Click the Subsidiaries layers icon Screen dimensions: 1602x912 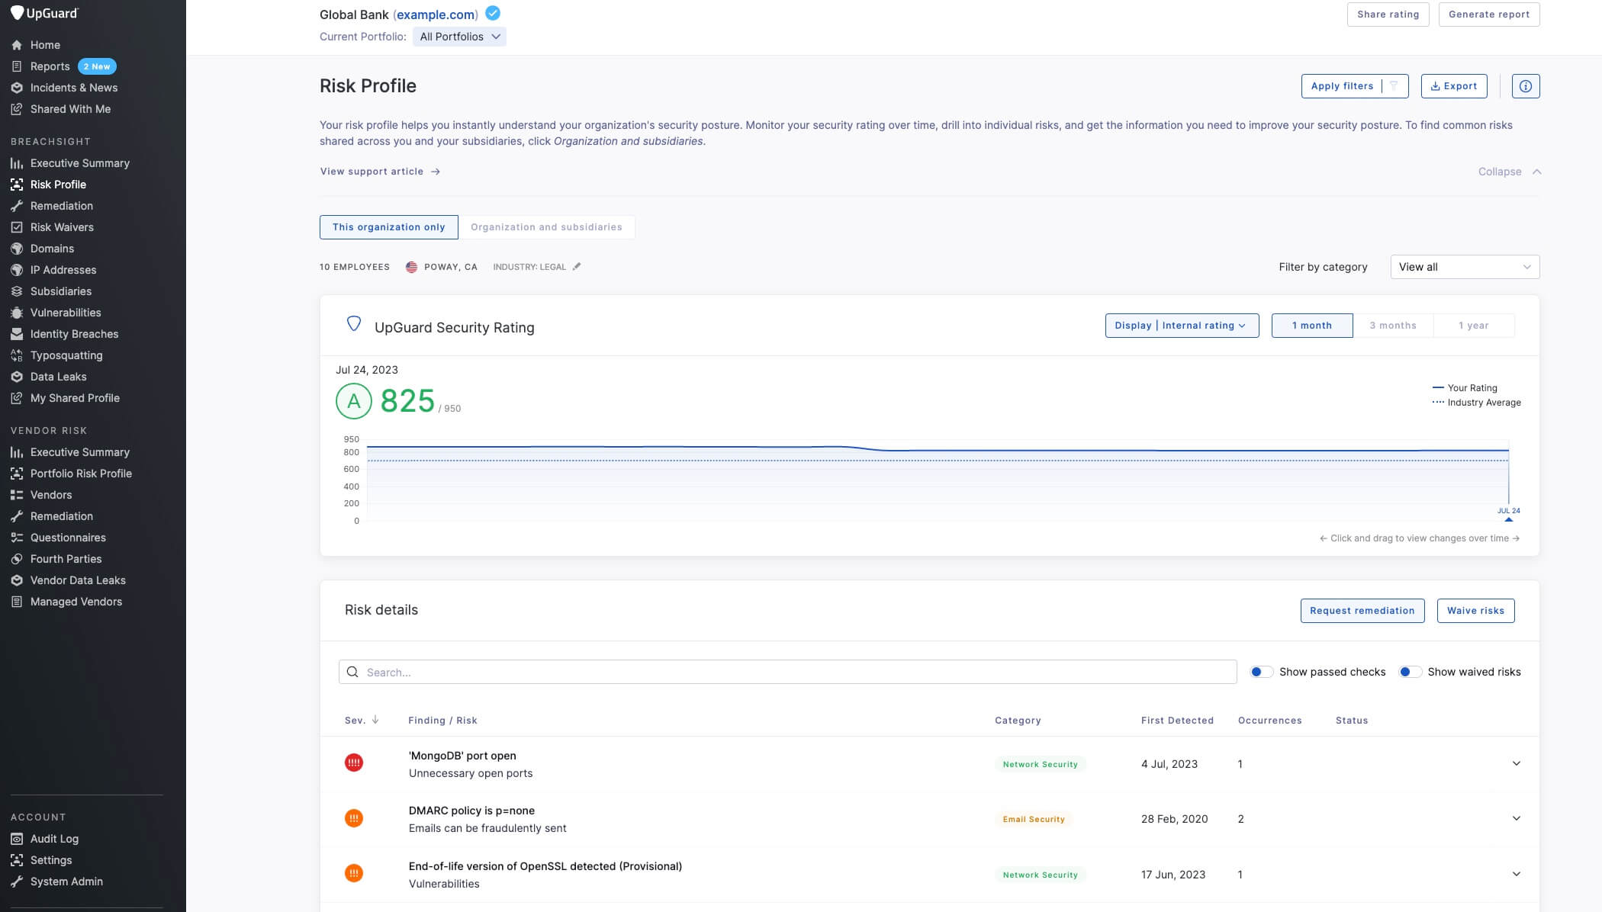point(17,291)
